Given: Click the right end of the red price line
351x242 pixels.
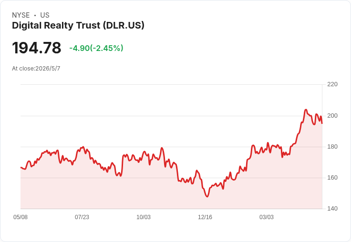Looking at the screenshot, I should pos(322,123).
